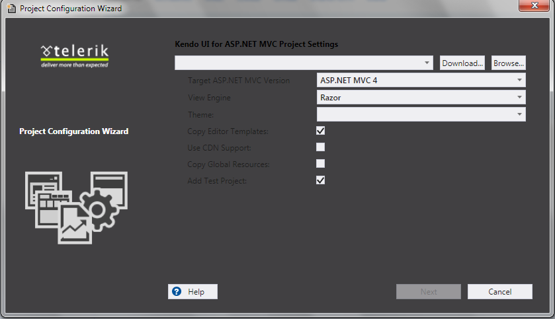Image resolution: width=555 pixels, height=319 pixels.
Task: Uncheck Add Test Project checkbox
Action: tap(320, 180)
